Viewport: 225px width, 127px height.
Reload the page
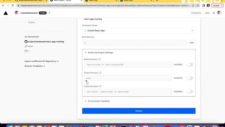(13, 6)
